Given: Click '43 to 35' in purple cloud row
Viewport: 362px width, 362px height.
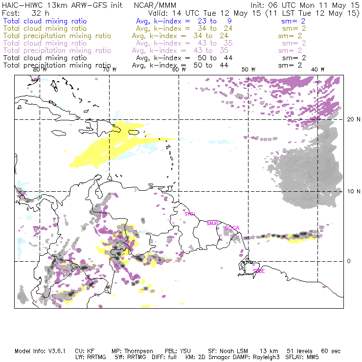Looking at the screenshot, I should [215, 43].
